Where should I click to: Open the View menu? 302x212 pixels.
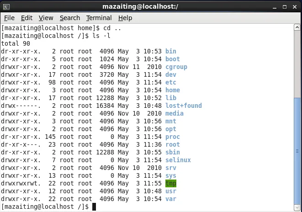[46, 18]
